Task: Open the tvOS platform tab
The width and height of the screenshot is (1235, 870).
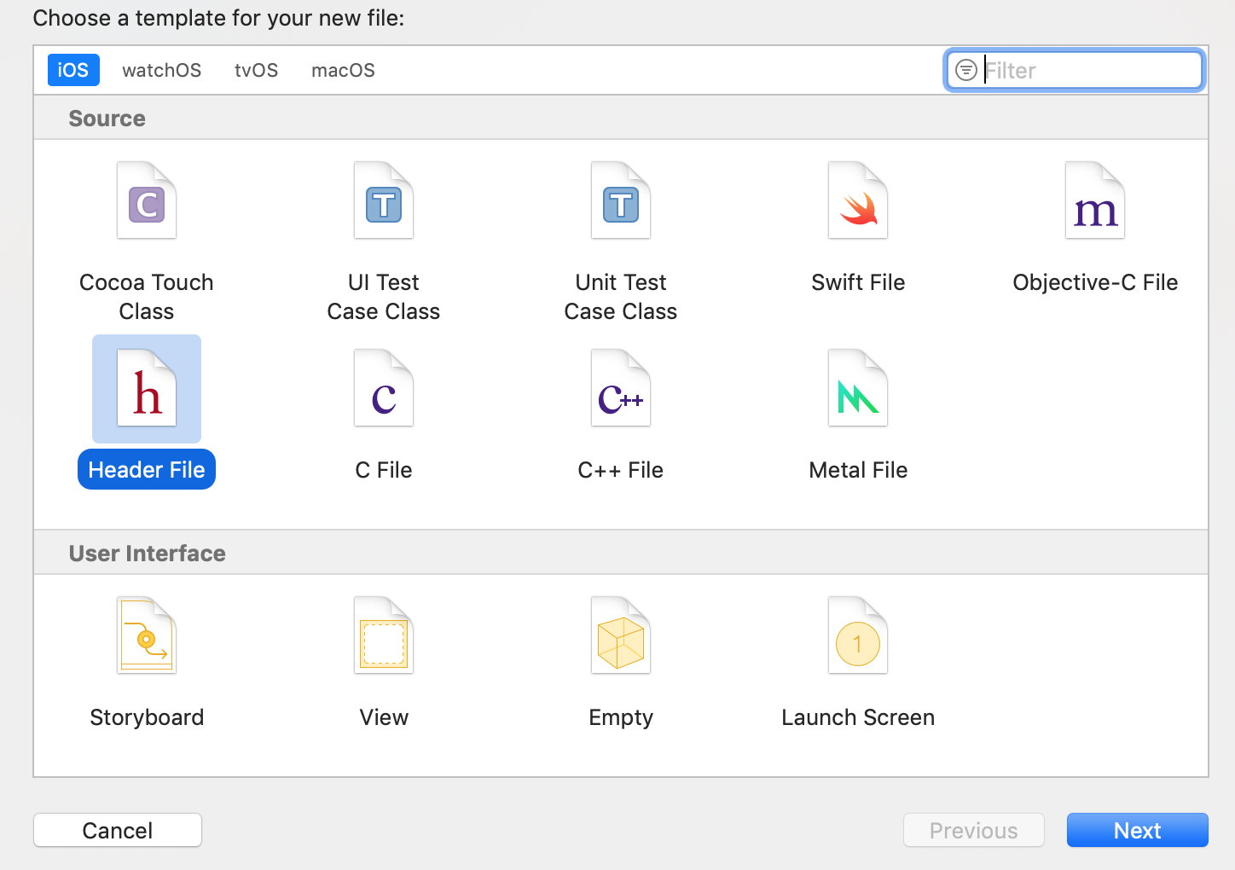Action: click(x=257, y=70)
